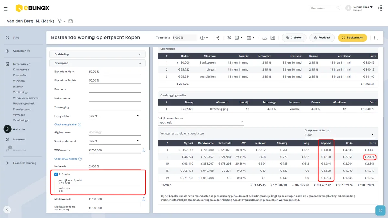Open the phone contact options for Mark
The height and width of the screenshot is (218, 388).
click(61, 21)
